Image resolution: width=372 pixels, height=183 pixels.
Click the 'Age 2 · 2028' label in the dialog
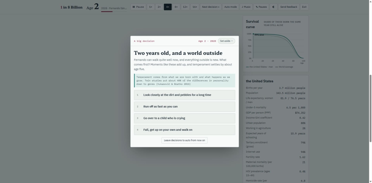click(207, 41)
